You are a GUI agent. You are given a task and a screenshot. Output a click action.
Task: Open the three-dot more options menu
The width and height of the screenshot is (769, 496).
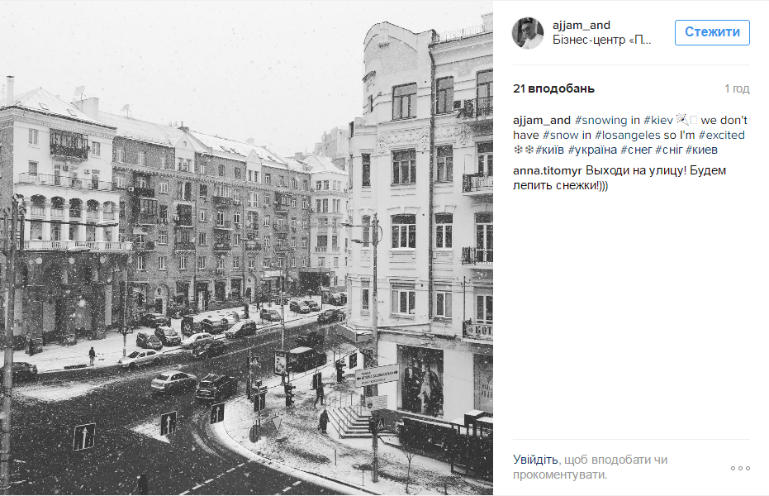tap(740, 468)
